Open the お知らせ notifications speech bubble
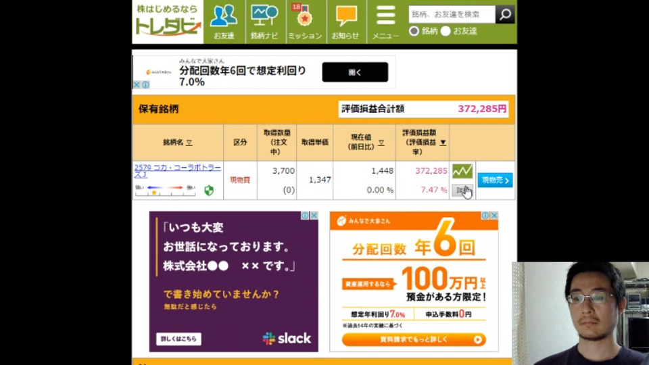 [x=346, y=22]
